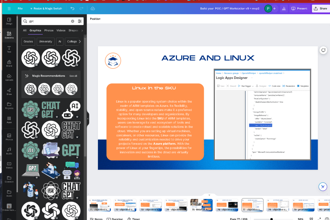Filter by the University chip
The width and height of the screenshot is (330, 220).
45,41
